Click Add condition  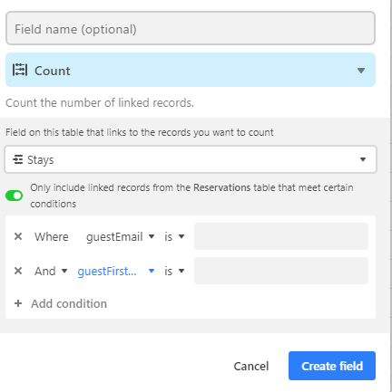tap(69, 303)
